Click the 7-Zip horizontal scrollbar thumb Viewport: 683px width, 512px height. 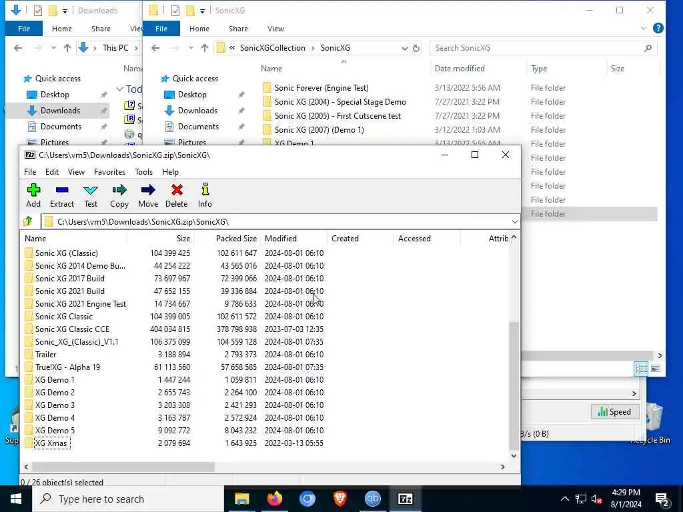123,467
